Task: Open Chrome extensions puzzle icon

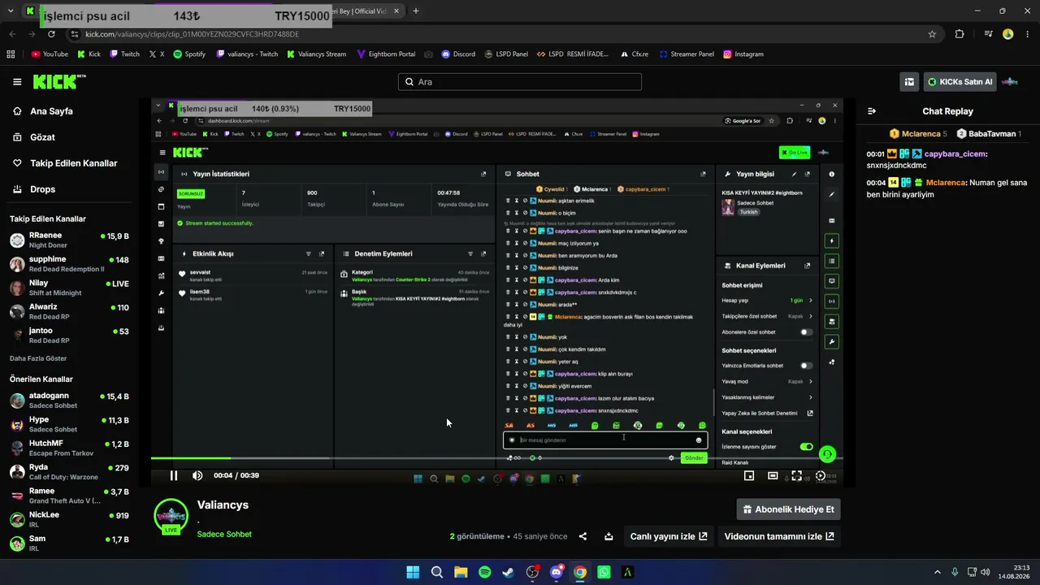Action: [x=960, y=34]
